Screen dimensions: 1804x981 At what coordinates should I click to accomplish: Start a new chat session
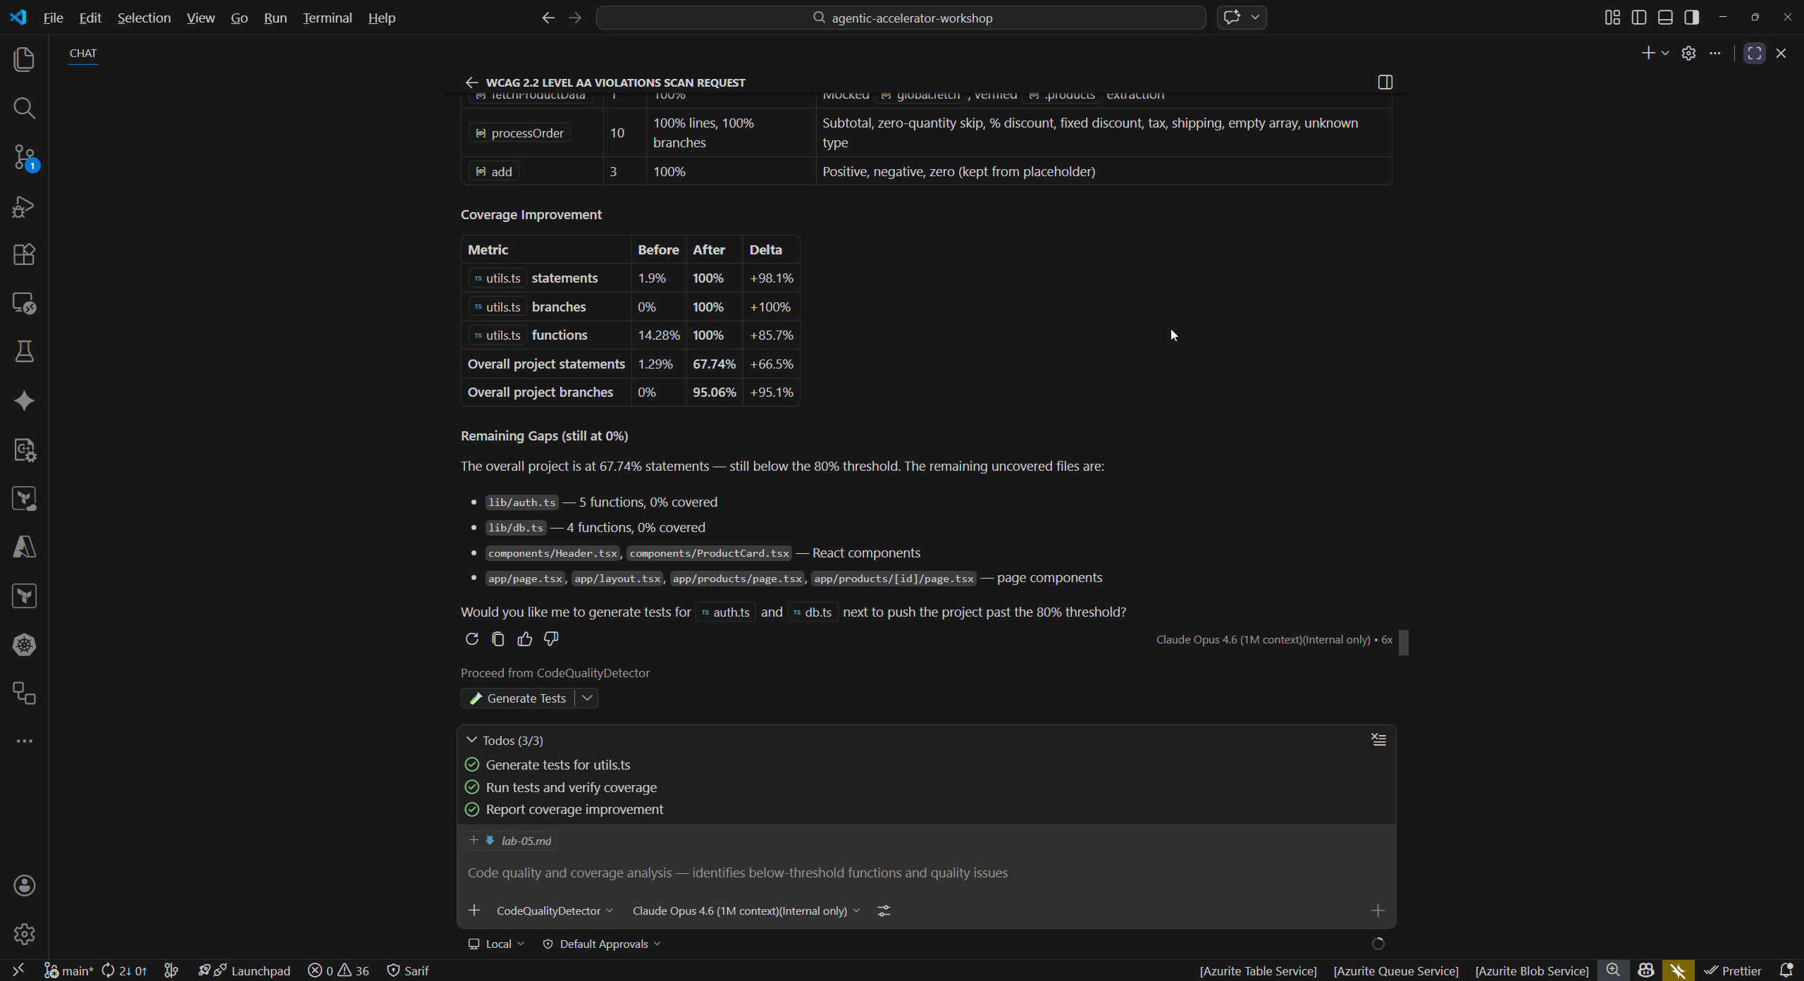[1650, 53]
